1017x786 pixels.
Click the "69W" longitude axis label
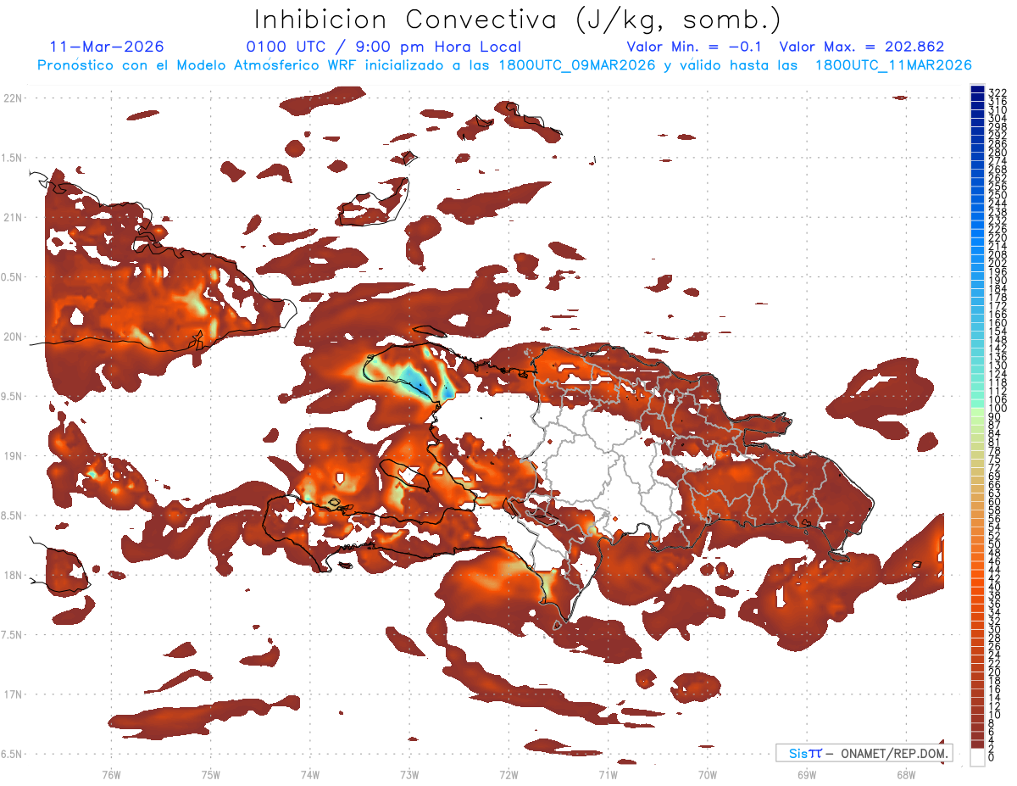click(807, 774)
